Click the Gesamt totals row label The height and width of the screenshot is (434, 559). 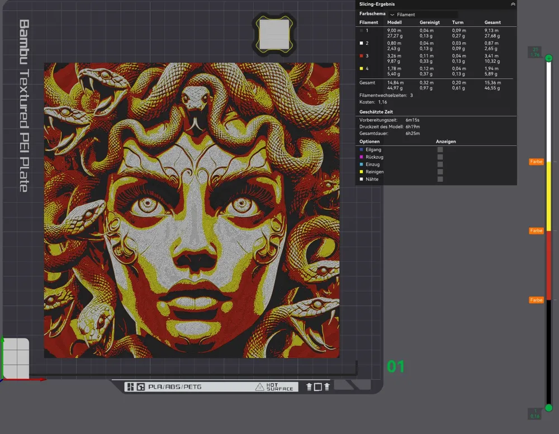[367, 83]
